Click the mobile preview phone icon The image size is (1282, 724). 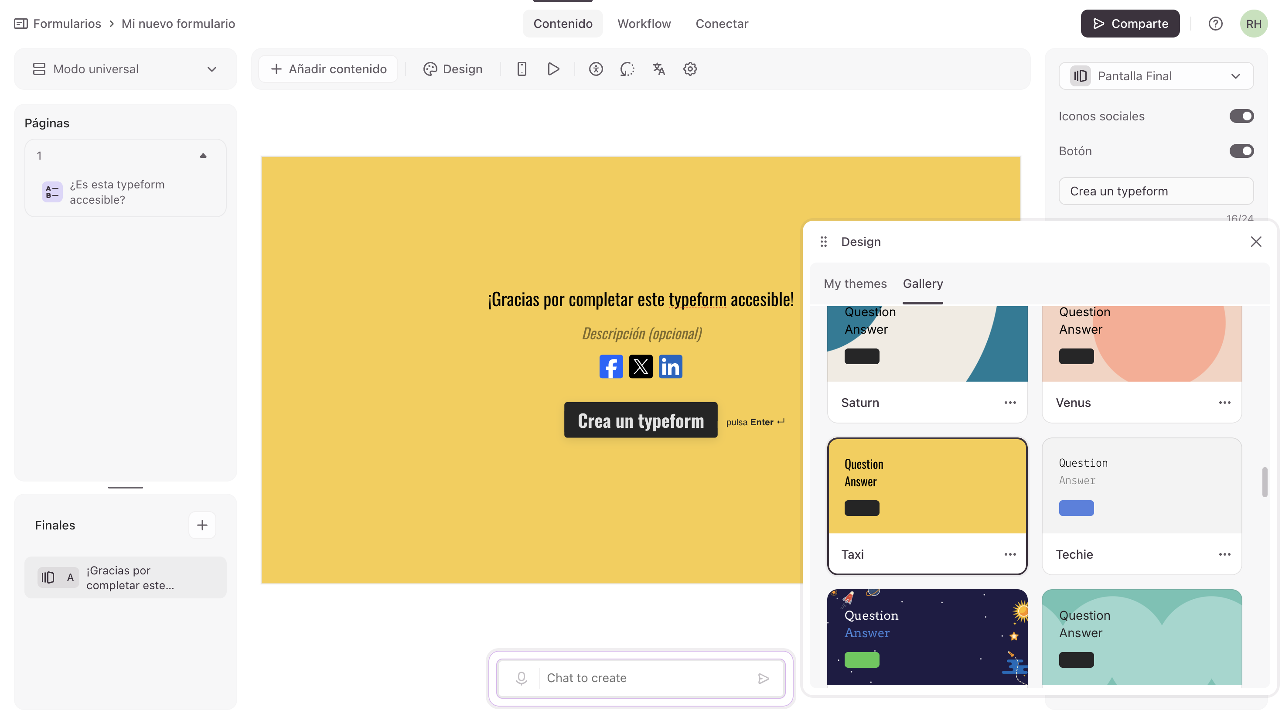click(x=522, y=69)
